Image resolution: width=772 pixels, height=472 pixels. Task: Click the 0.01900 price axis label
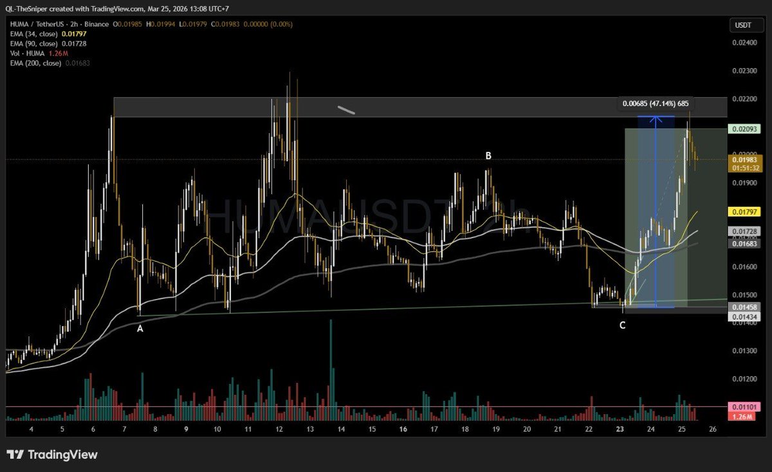pyautogui.click(x=745, y=183)
